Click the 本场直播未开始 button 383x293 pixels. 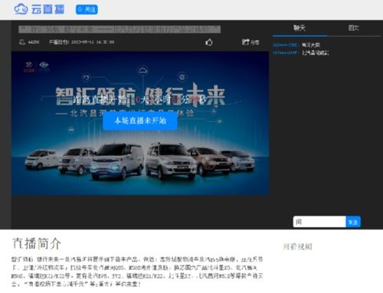coord(140,120)
